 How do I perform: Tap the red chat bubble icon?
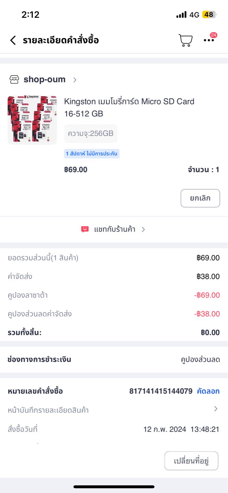[x=85, y=229]
